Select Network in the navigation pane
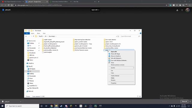Viewport: 192px width, 108px height. [x=31, y=91]
